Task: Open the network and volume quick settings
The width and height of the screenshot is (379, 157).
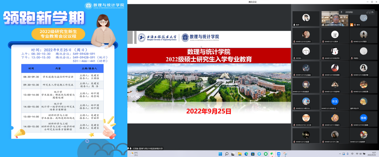Action: (x=359, y=154)
